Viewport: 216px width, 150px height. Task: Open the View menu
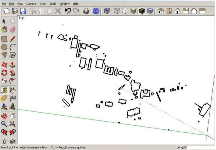click(x=20, y=4)
